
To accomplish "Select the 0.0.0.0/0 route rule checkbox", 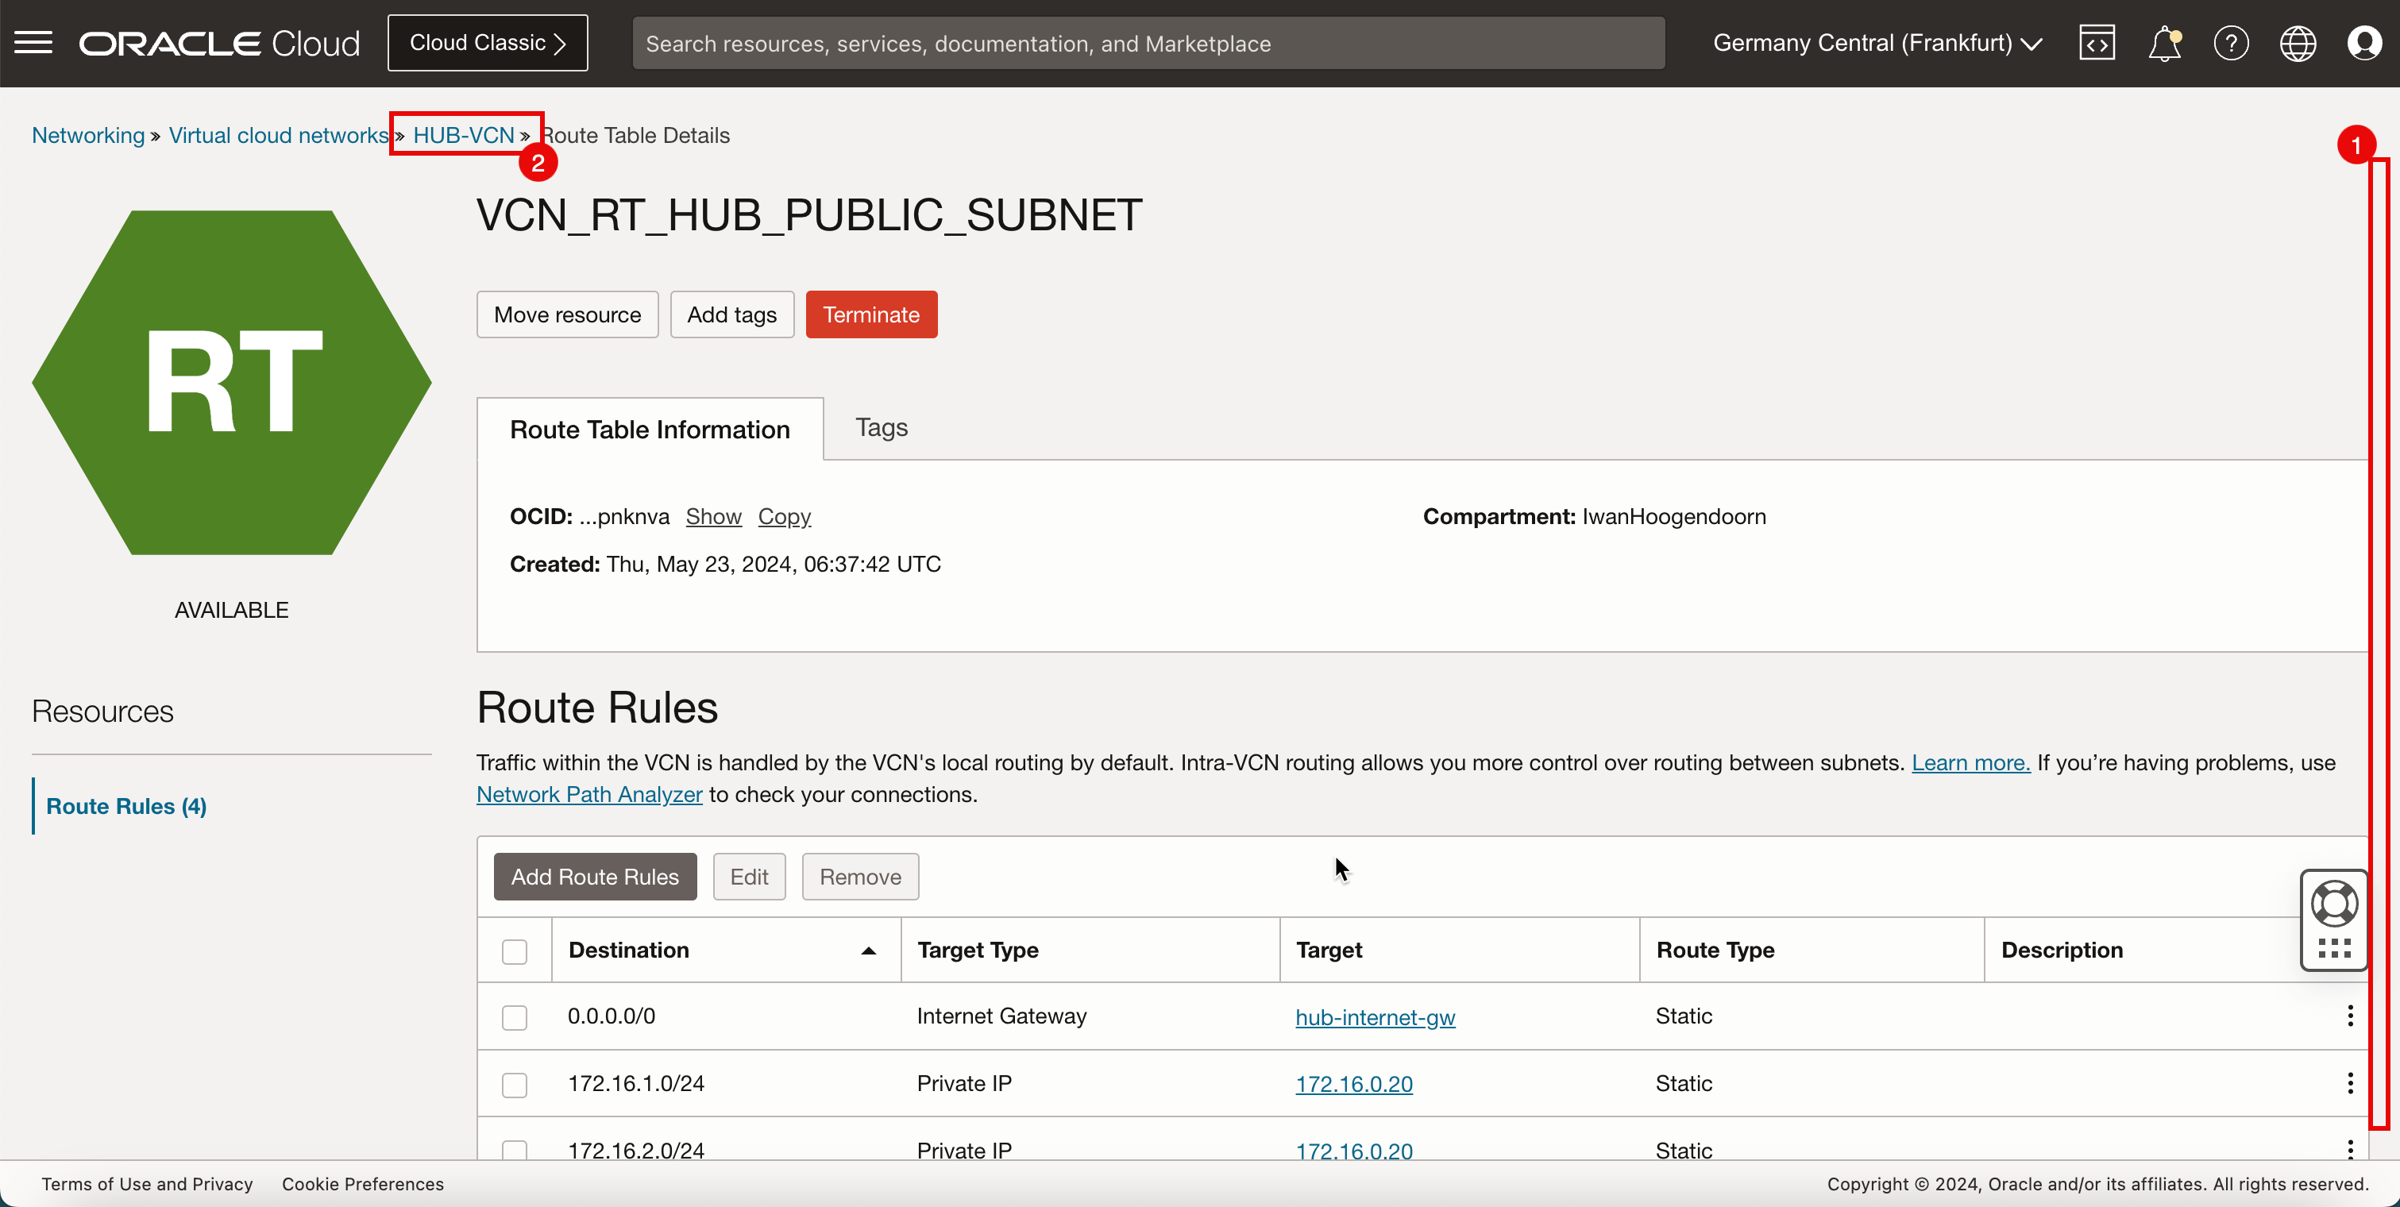I will (515, 1017).
